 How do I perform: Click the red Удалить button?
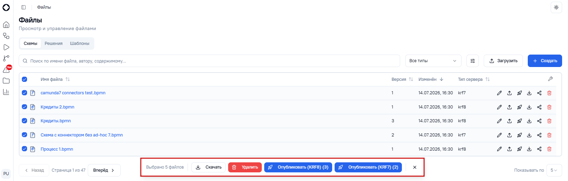[x=245, y=167]
